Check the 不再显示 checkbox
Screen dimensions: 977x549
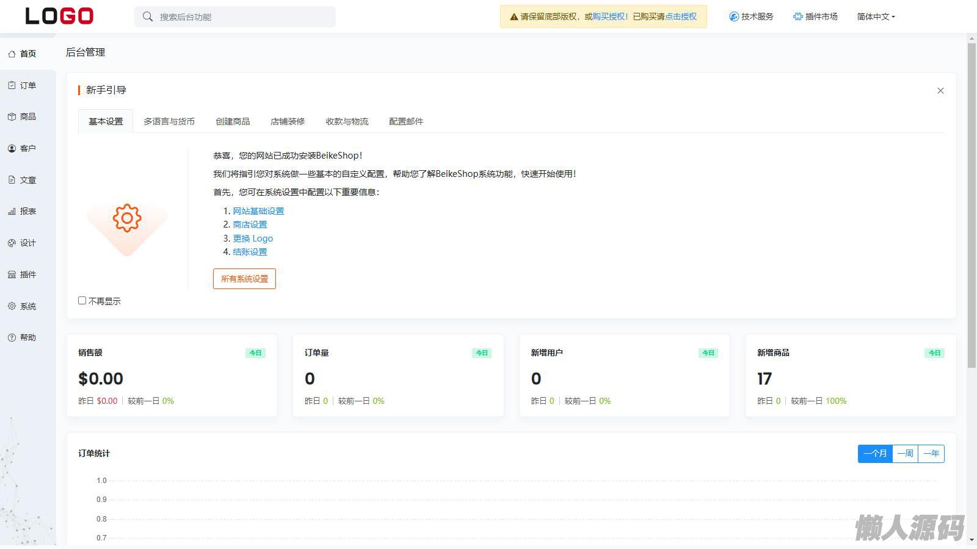coord(82,301)
